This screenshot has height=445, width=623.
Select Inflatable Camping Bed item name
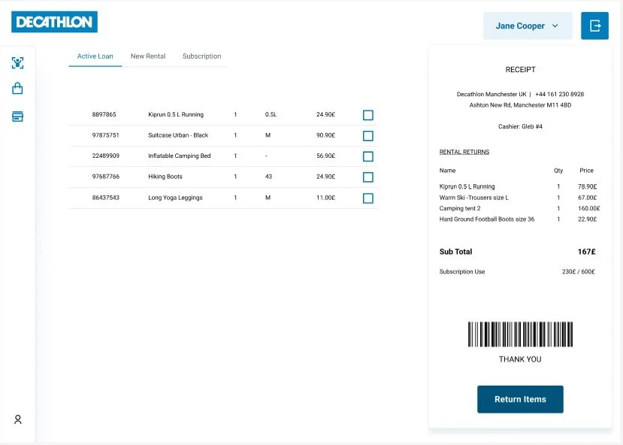pyautogui.click(x=179, y=156)
